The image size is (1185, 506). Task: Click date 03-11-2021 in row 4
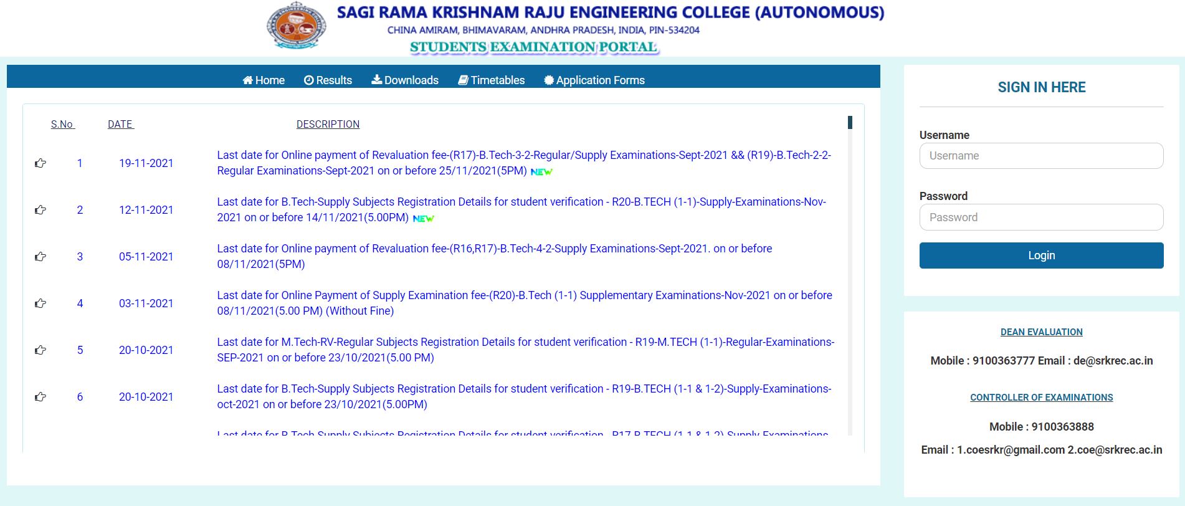click(x=146, y=303)
